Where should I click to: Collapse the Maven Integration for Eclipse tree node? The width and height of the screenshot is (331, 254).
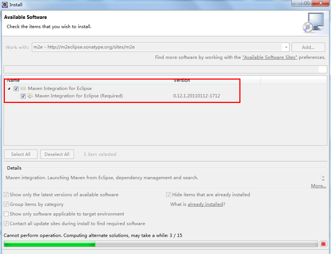point(9,88)
